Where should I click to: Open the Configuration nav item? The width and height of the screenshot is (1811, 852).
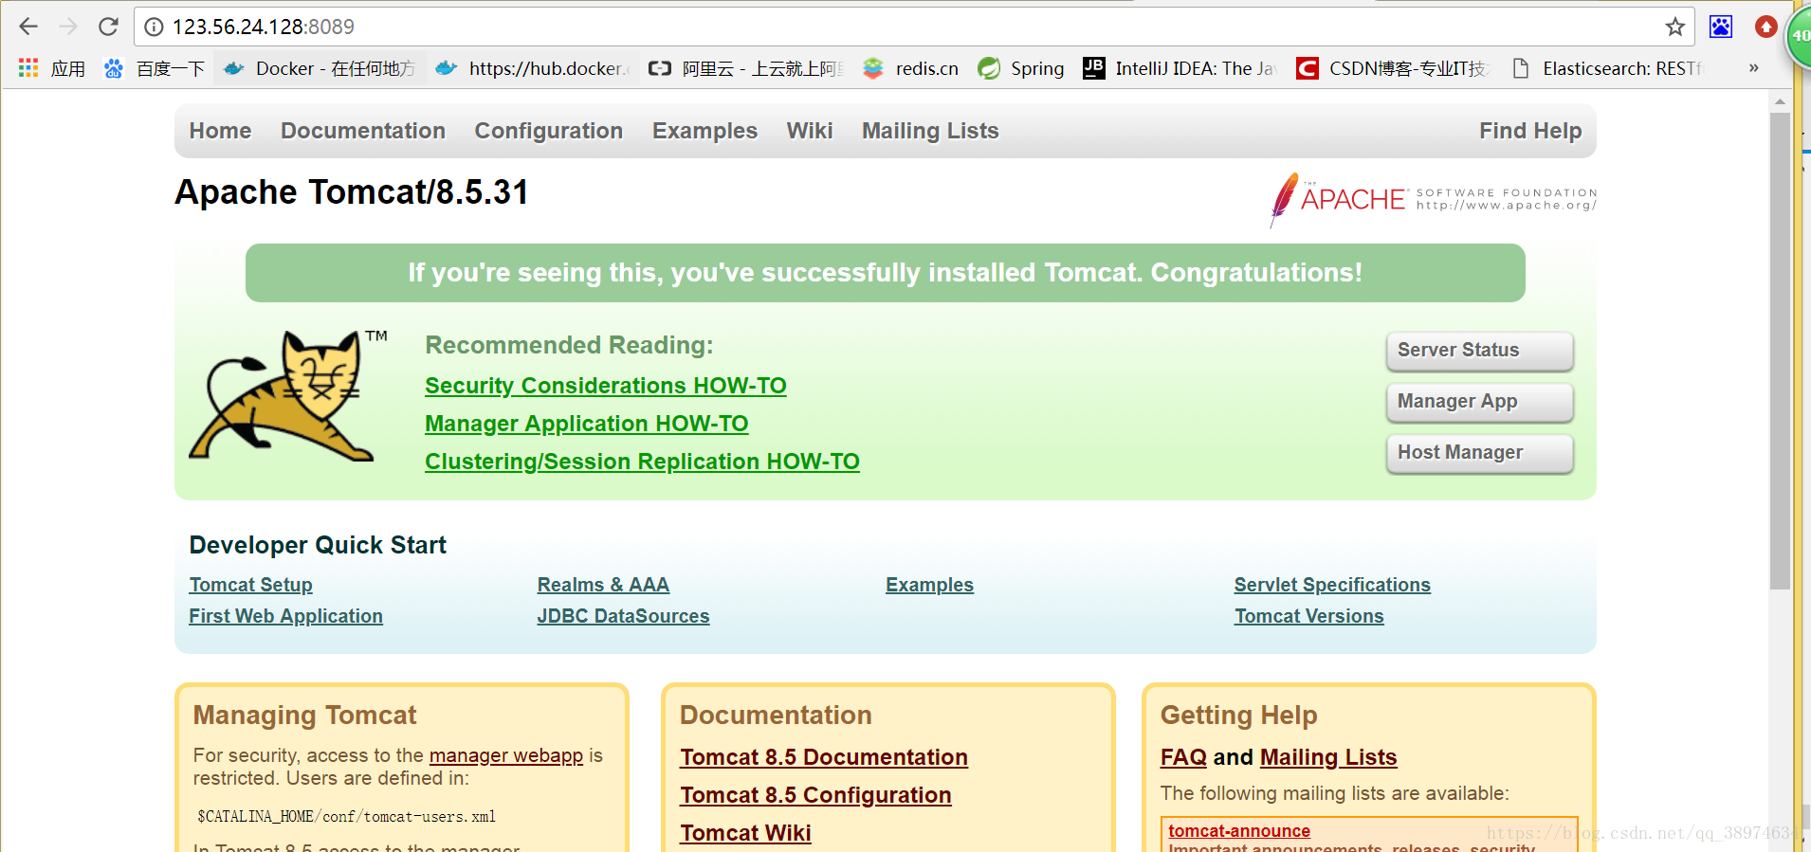tap(549, 131)
